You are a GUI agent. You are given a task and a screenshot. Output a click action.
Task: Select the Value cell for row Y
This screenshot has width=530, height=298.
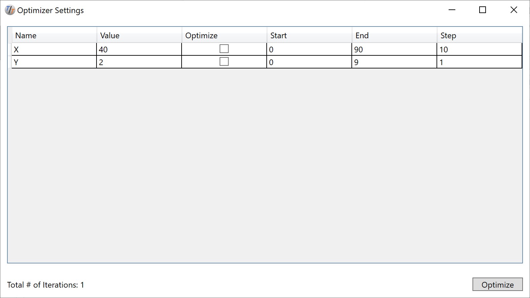tap(139, 62)
